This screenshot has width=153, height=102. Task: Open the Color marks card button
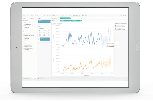pos(40,31)
